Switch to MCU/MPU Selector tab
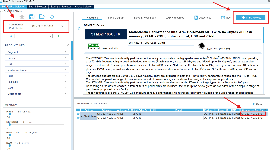This screenshot has width=270, height=150. click(x=13, y=7)
